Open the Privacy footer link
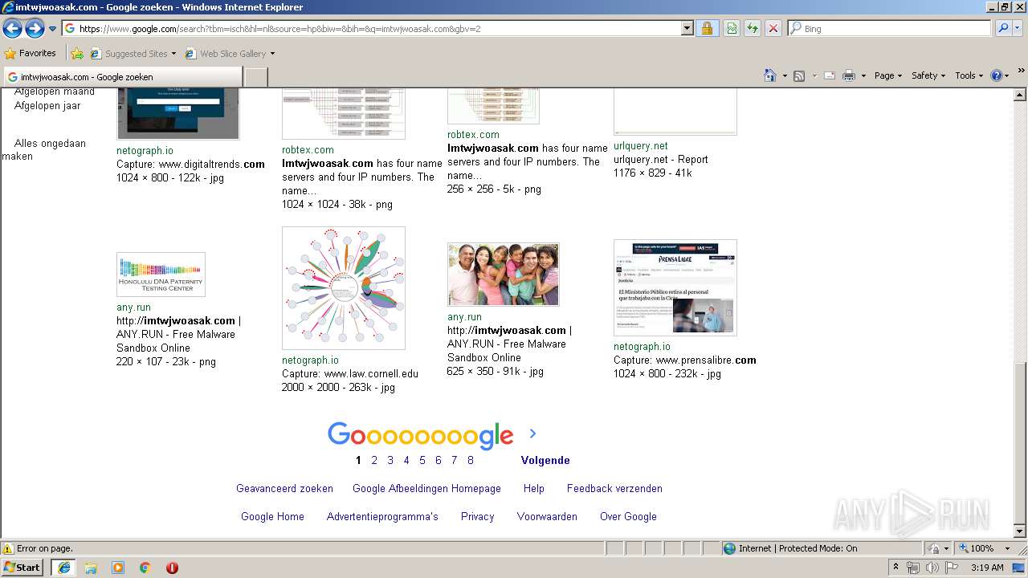 click(x=477, y=516)
